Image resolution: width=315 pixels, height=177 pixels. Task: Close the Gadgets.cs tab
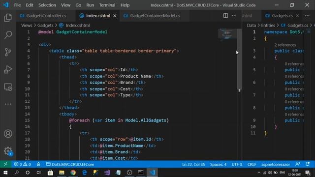click(297, 16)
